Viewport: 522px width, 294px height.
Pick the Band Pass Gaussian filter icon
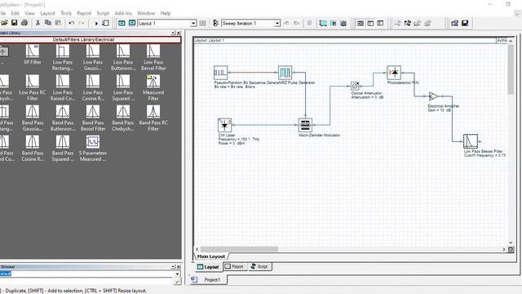[x=33, y=111]
